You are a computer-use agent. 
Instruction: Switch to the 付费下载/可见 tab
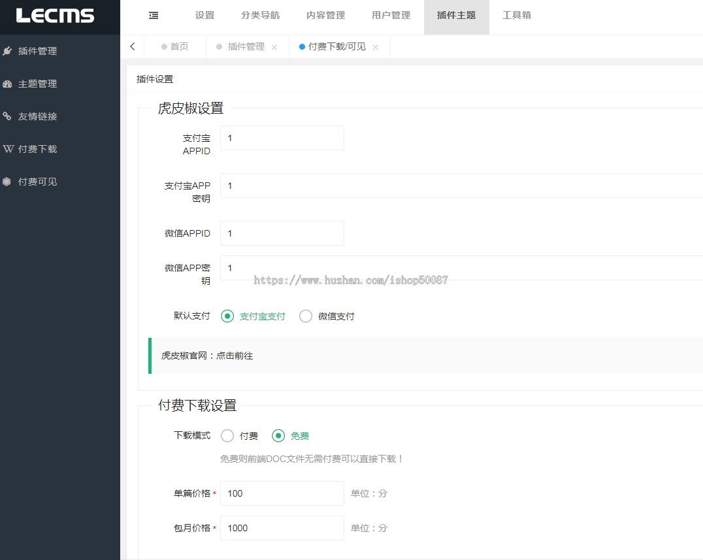[336, 46]
